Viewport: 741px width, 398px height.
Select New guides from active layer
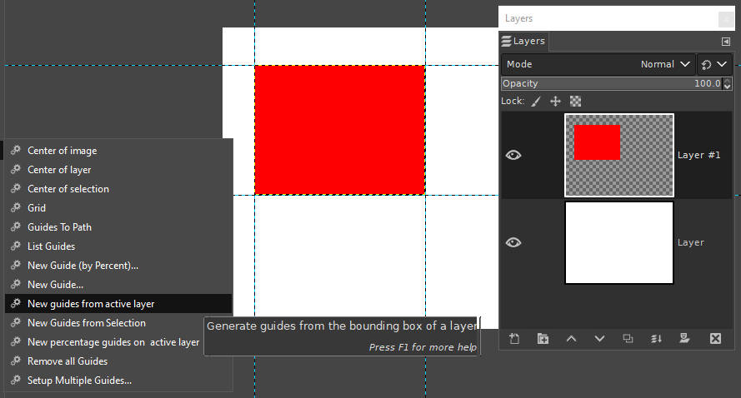point(118,304)
